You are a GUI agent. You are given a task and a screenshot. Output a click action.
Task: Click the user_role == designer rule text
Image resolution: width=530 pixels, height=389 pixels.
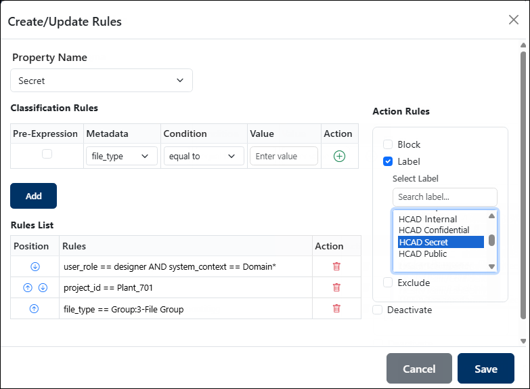tap(170, 267)
